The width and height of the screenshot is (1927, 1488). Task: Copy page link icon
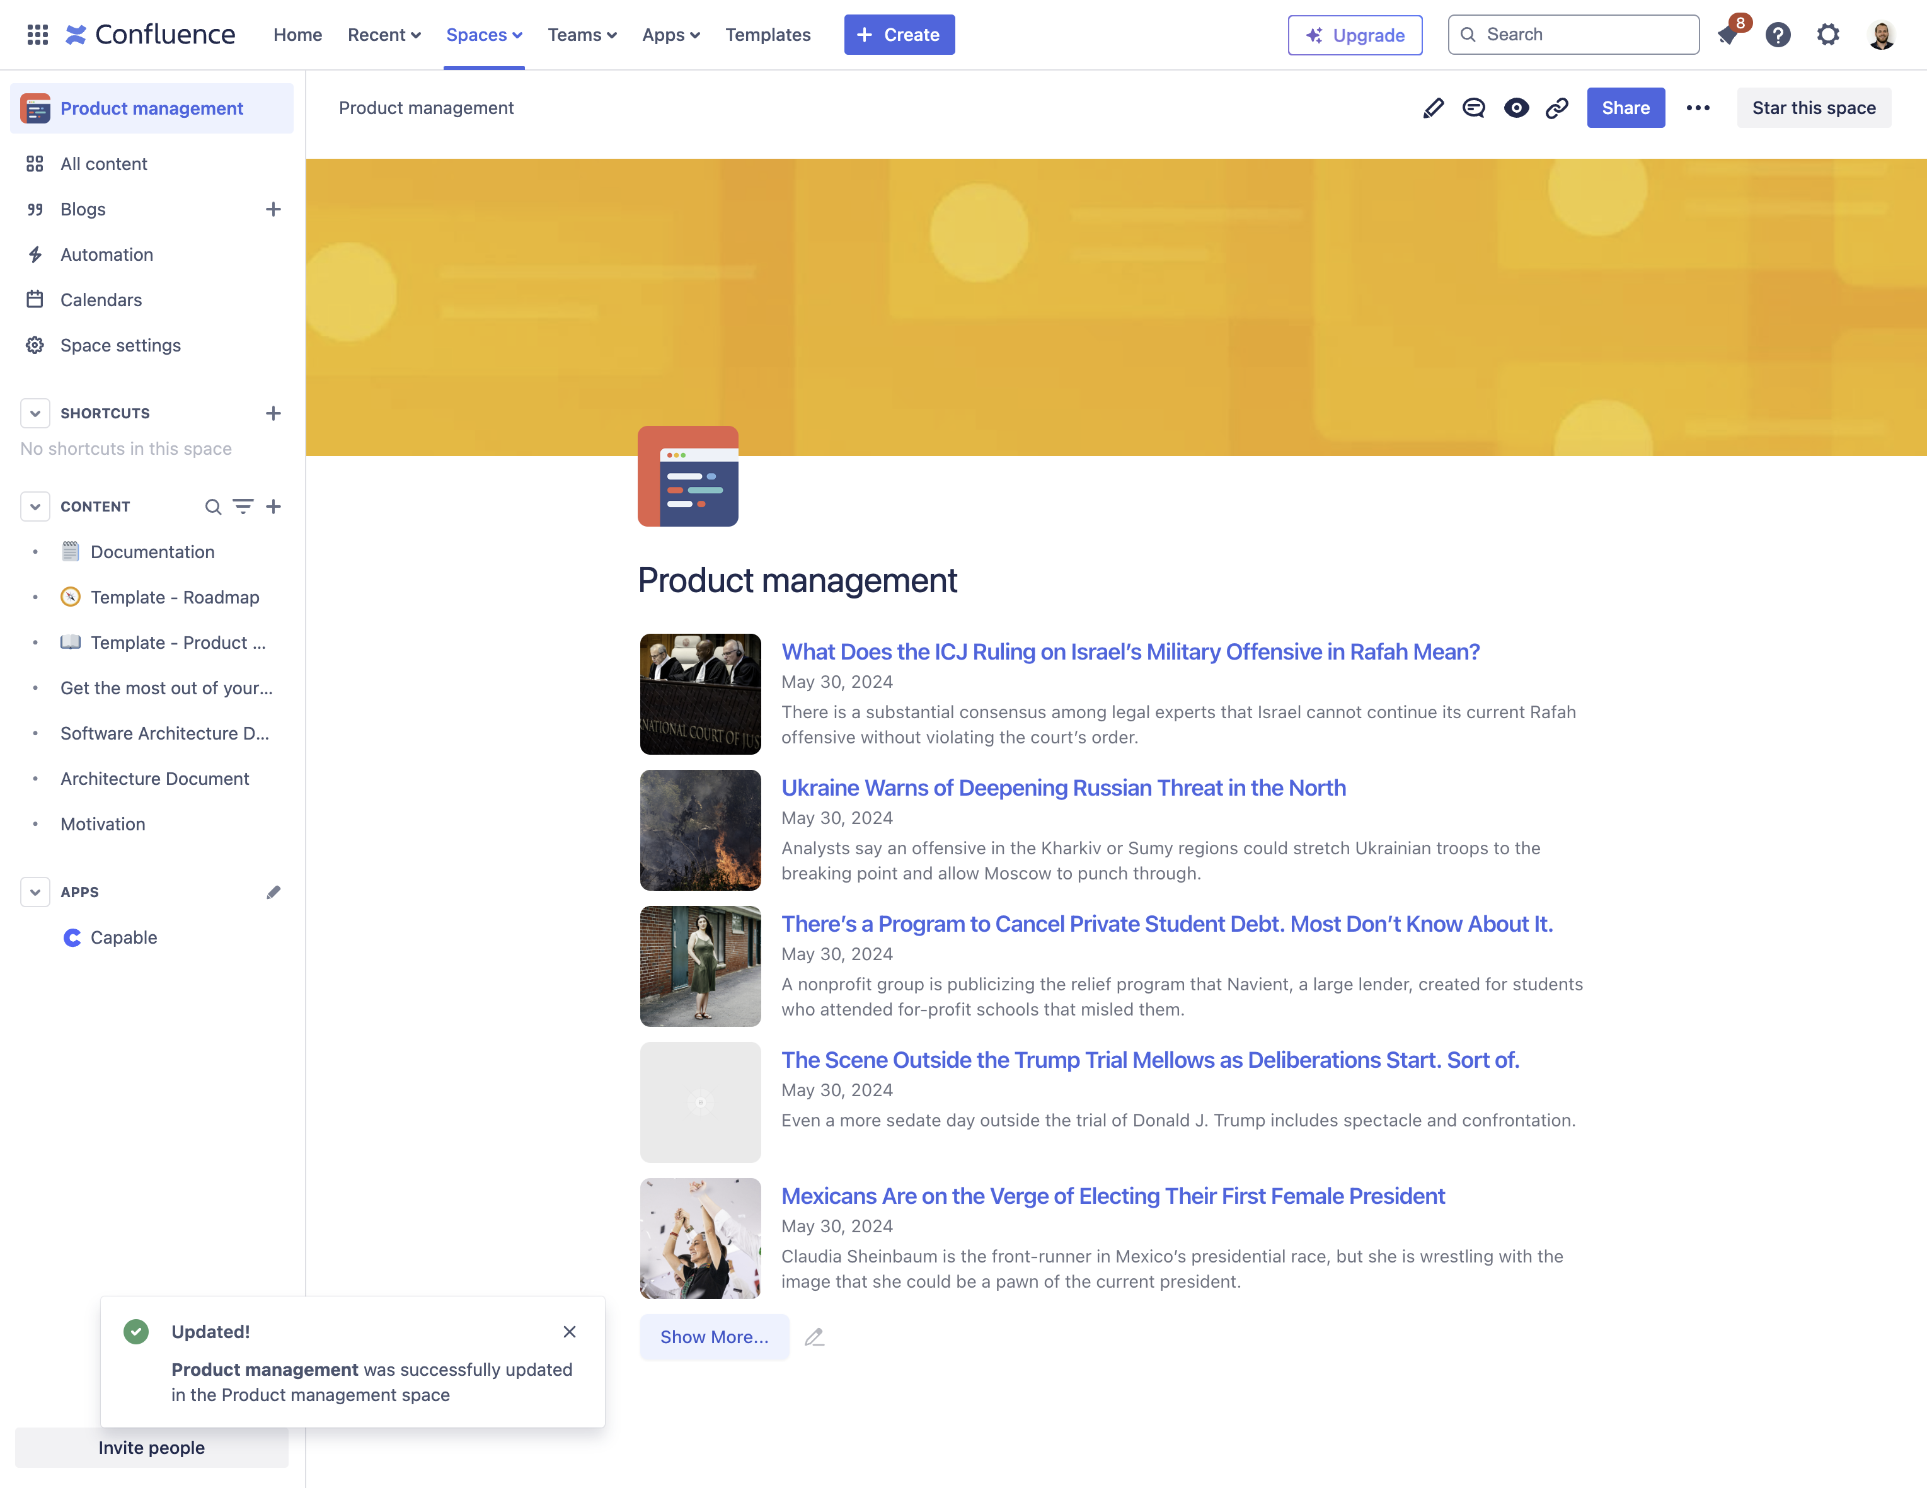click(x=1557, y=108)
